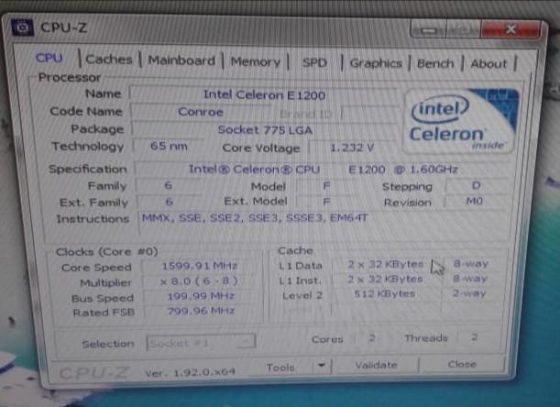This screenshot has width=560, height=407.
Task: View the About tab
Action: coord(489,64)
